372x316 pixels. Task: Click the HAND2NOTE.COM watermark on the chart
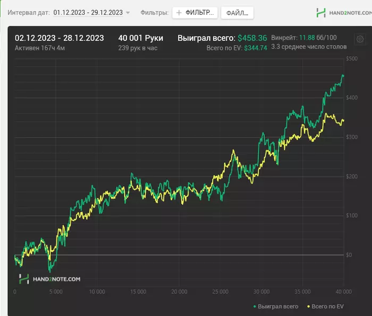click(49, 278)
